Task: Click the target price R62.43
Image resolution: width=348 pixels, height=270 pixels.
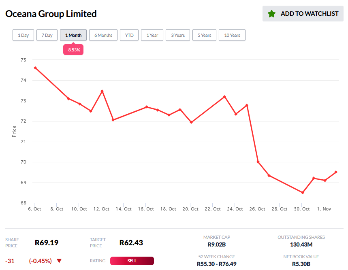Action: tap(131, 243)
